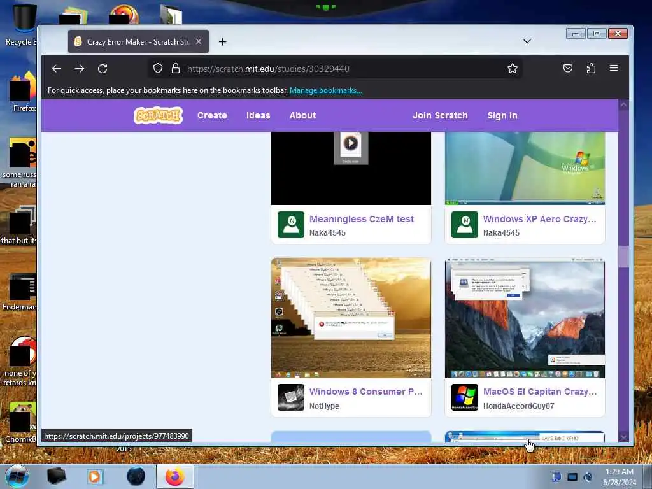Click the padlock site information icon
Screen dimensions: 652x489
176,68
